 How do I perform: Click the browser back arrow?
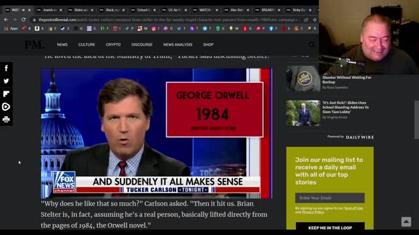click(x=6, y=20)
